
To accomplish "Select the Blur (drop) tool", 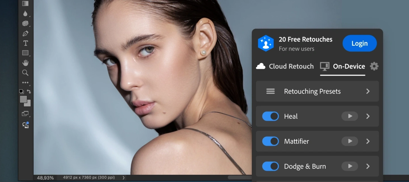I will [25, 13].
